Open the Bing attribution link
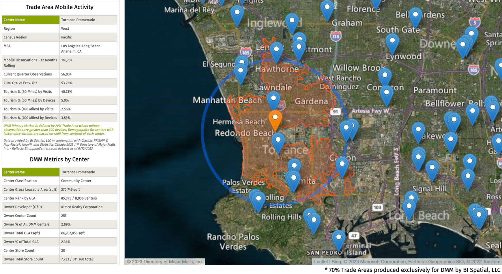This screenshot has width=502, height=274. tap(336, 262)
